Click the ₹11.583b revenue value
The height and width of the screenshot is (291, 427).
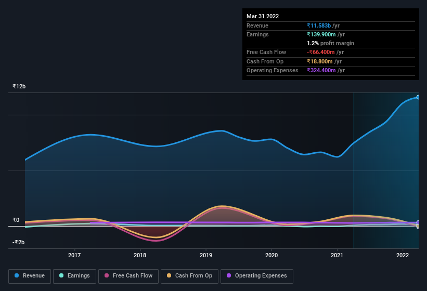tap(319, 25)
